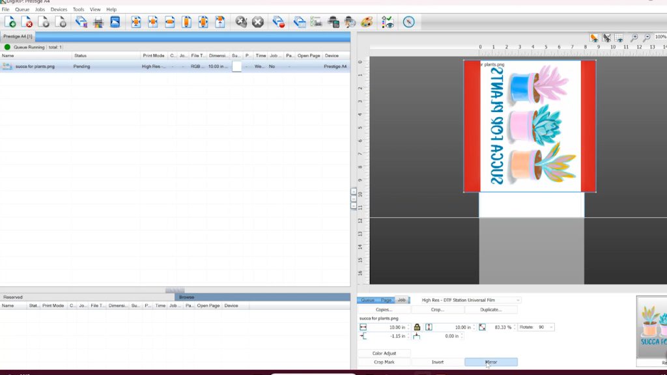667x375 pixels.
Task: Switch to the Job tab
Action: click(x=401, y=300)
